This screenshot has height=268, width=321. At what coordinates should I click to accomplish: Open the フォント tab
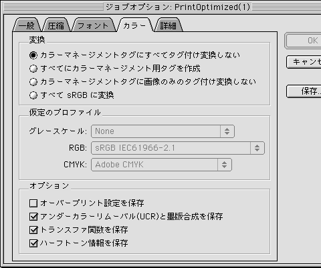pyautogui.click(x=94, y=25)
